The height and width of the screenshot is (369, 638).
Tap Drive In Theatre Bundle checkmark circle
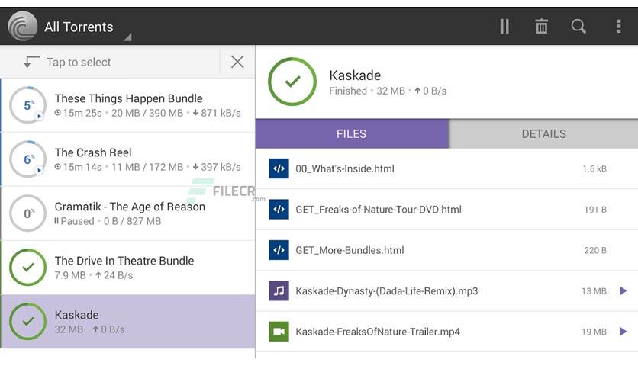click(x=27, y=267)
